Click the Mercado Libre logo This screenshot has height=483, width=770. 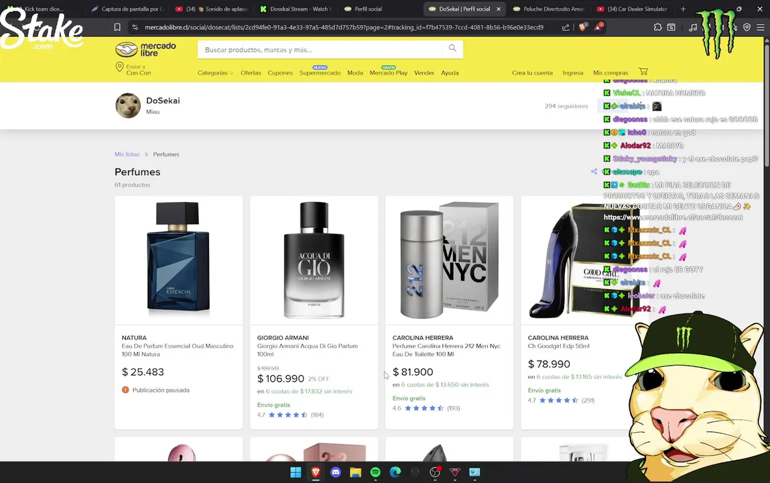[145, 49]
